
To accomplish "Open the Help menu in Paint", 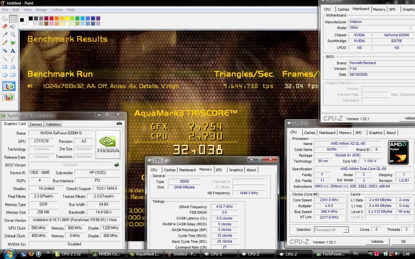I will click(71, 10).
